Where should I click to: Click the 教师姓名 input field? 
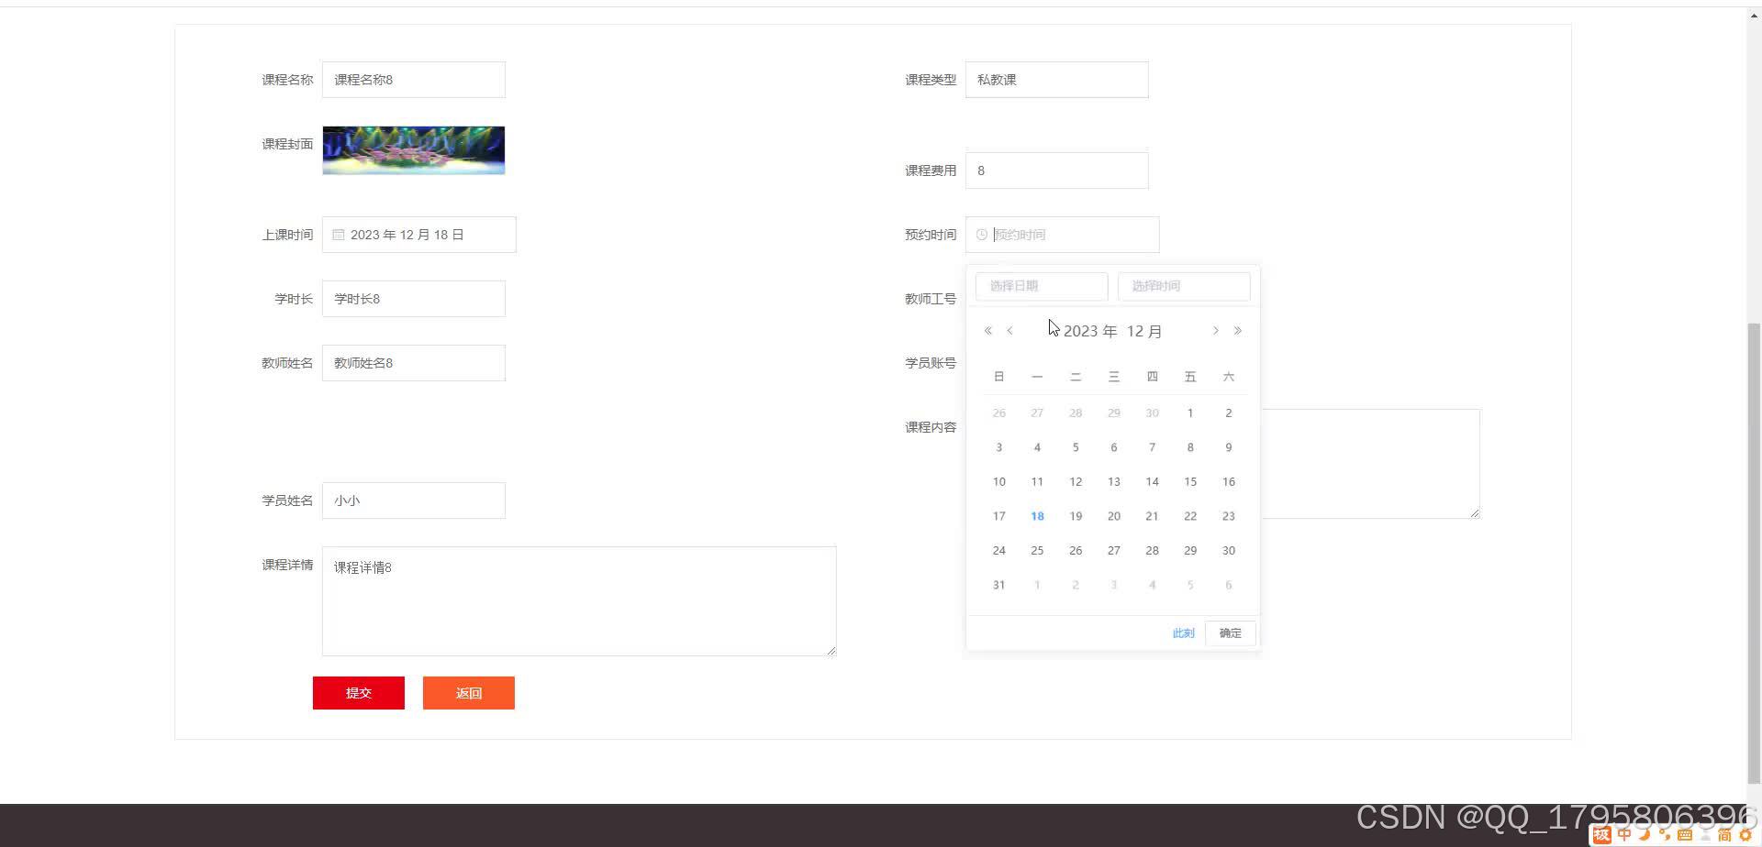pyautogui.click(x=414, y=363)
